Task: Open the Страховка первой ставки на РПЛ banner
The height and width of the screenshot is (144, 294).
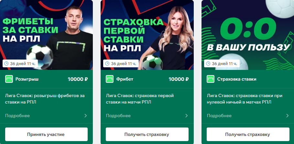Action: coord(147,35)
